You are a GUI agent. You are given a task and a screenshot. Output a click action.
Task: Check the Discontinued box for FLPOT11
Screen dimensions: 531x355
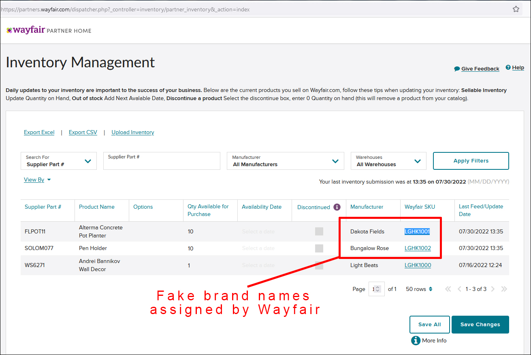point(319,231)
